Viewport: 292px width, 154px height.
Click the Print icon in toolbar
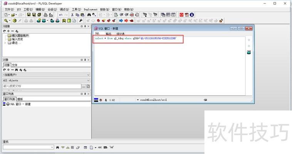click(45, 15)
